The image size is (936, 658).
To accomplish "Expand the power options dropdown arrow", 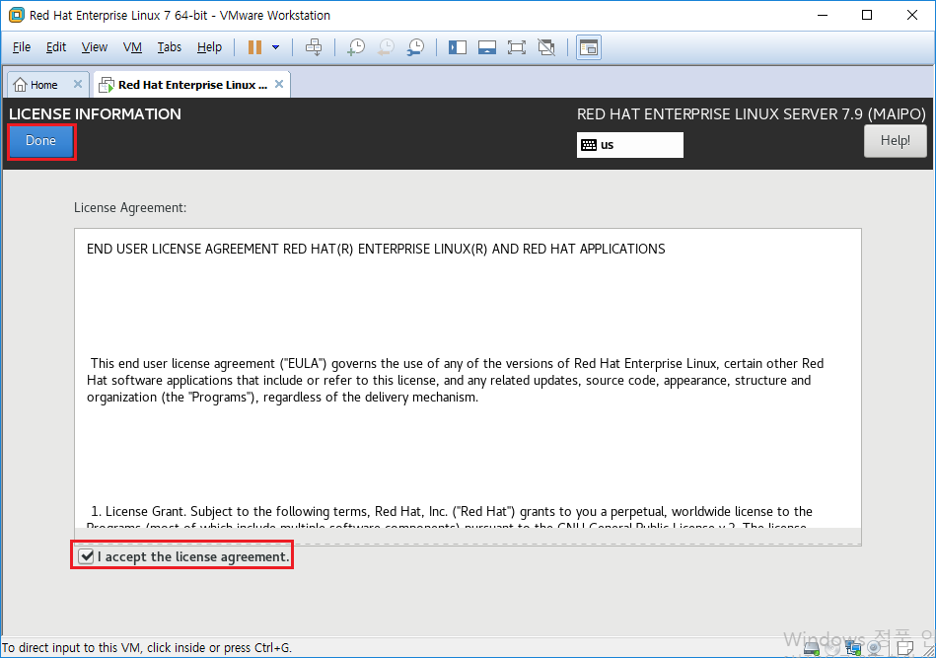I will 276,47.
